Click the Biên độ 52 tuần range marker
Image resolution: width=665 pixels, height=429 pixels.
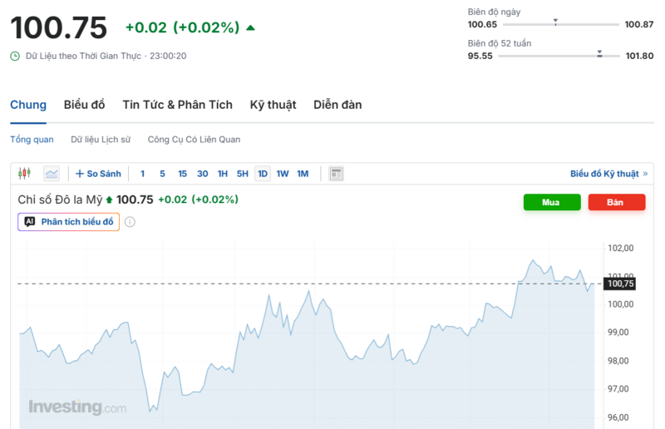point(599,53)
